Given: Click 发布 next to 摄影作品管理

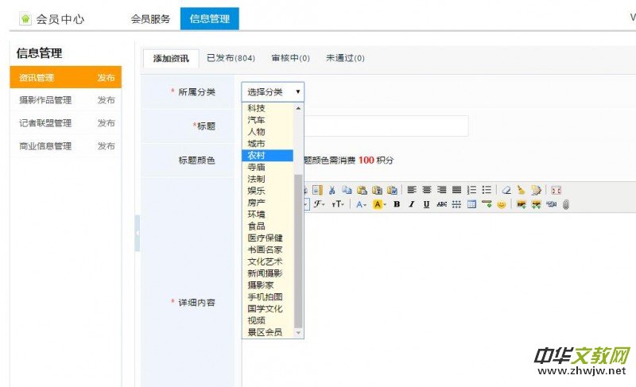Looking at the screenshot, I should (106, 100).
